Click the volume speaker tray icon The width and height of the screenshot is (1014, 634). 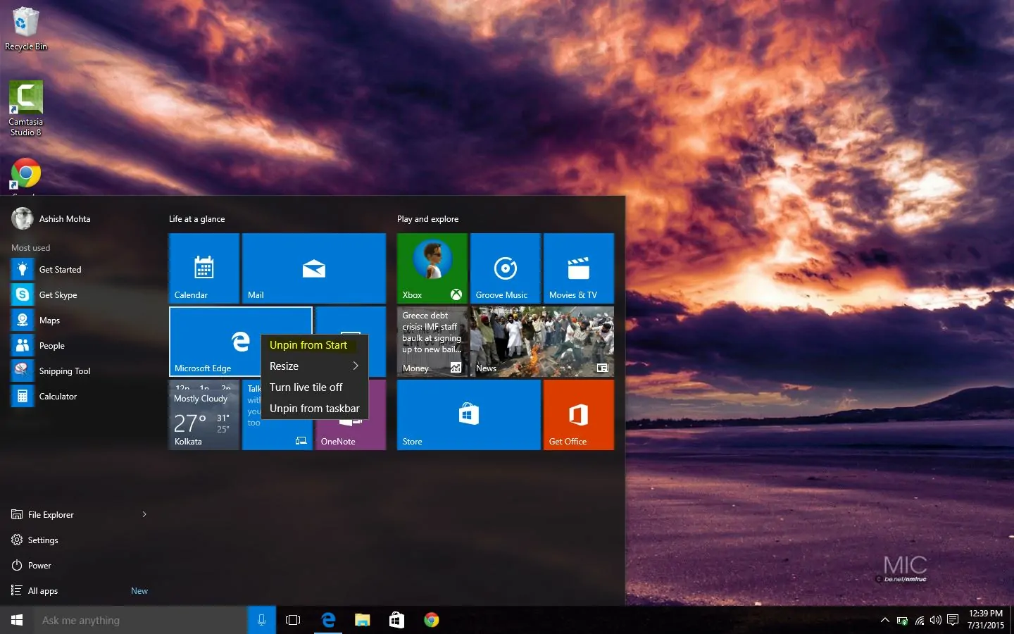936,620
